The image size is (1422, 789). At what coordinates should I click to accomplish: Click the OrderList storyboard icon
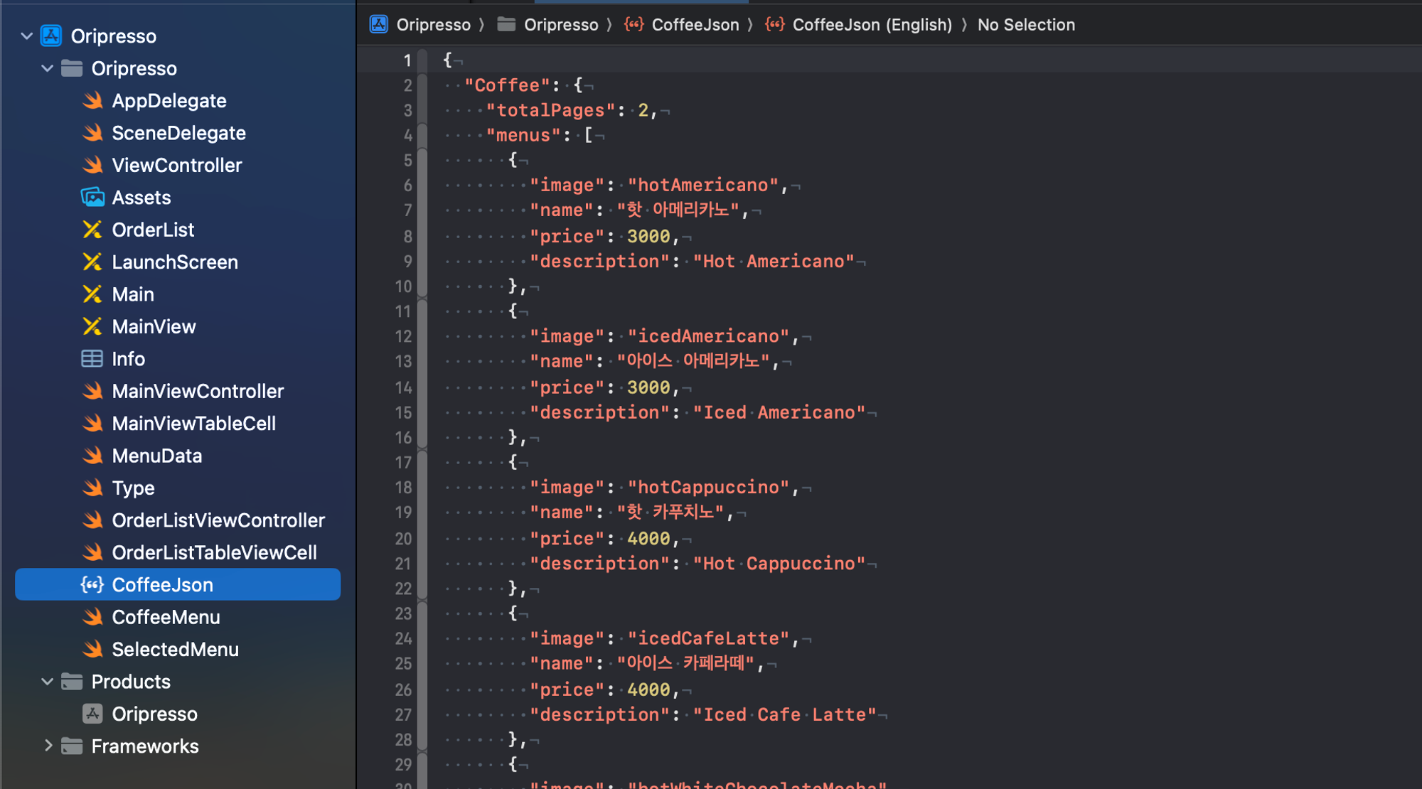coord(92,230)
